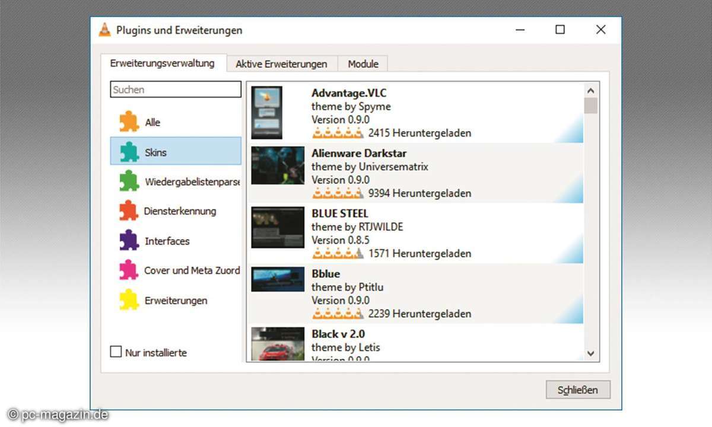Maximize the Plugins und Erweiterungen window

[x=560, y=30]
